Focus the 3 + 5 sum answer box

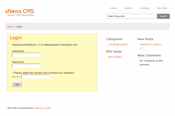[36, 77]
